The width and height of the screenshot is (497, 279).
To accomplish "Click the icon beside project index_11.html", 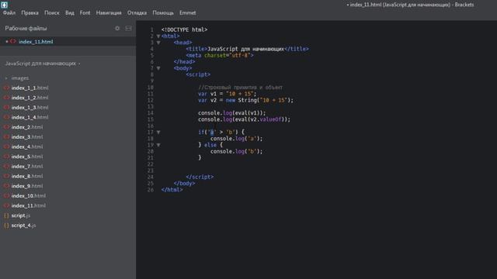I will coord(6,205).
